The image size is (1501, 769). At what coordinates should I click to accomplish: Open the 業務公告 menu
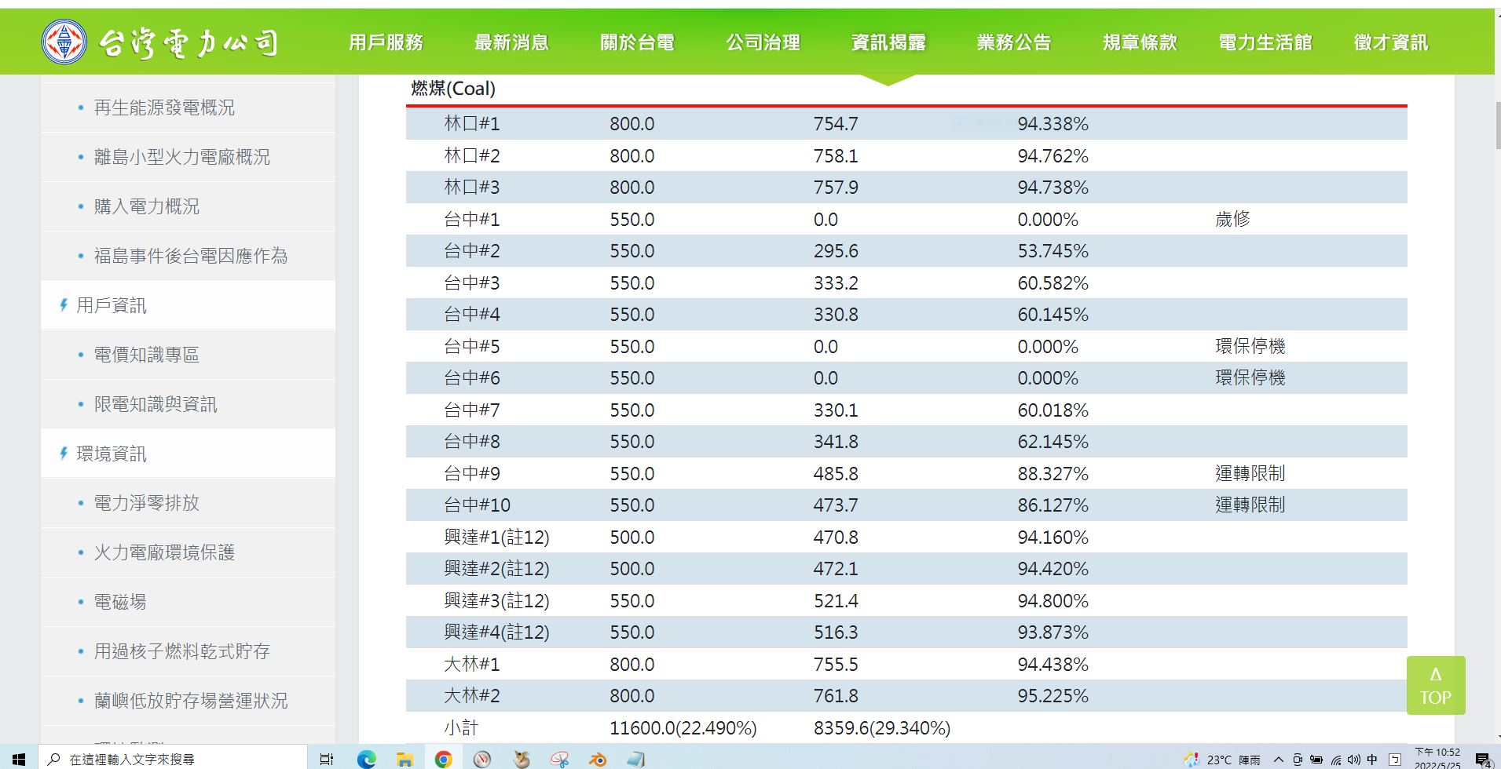click(1014, 42)
